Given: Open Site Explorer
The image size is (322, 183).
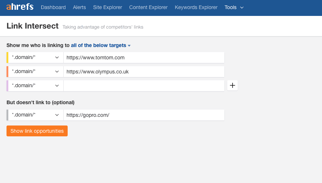Looking at the screenshot, I should [x=107, y=7].
